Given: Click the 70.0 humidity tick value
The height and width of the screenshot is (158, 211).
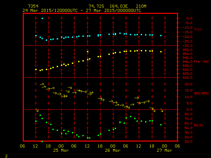Looking at the screenshot, I should click(188, 119).
